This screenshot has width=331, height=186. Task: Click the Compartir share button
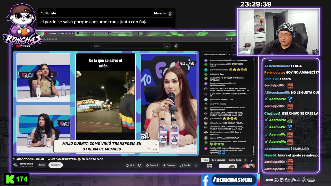tap(152, 165)
